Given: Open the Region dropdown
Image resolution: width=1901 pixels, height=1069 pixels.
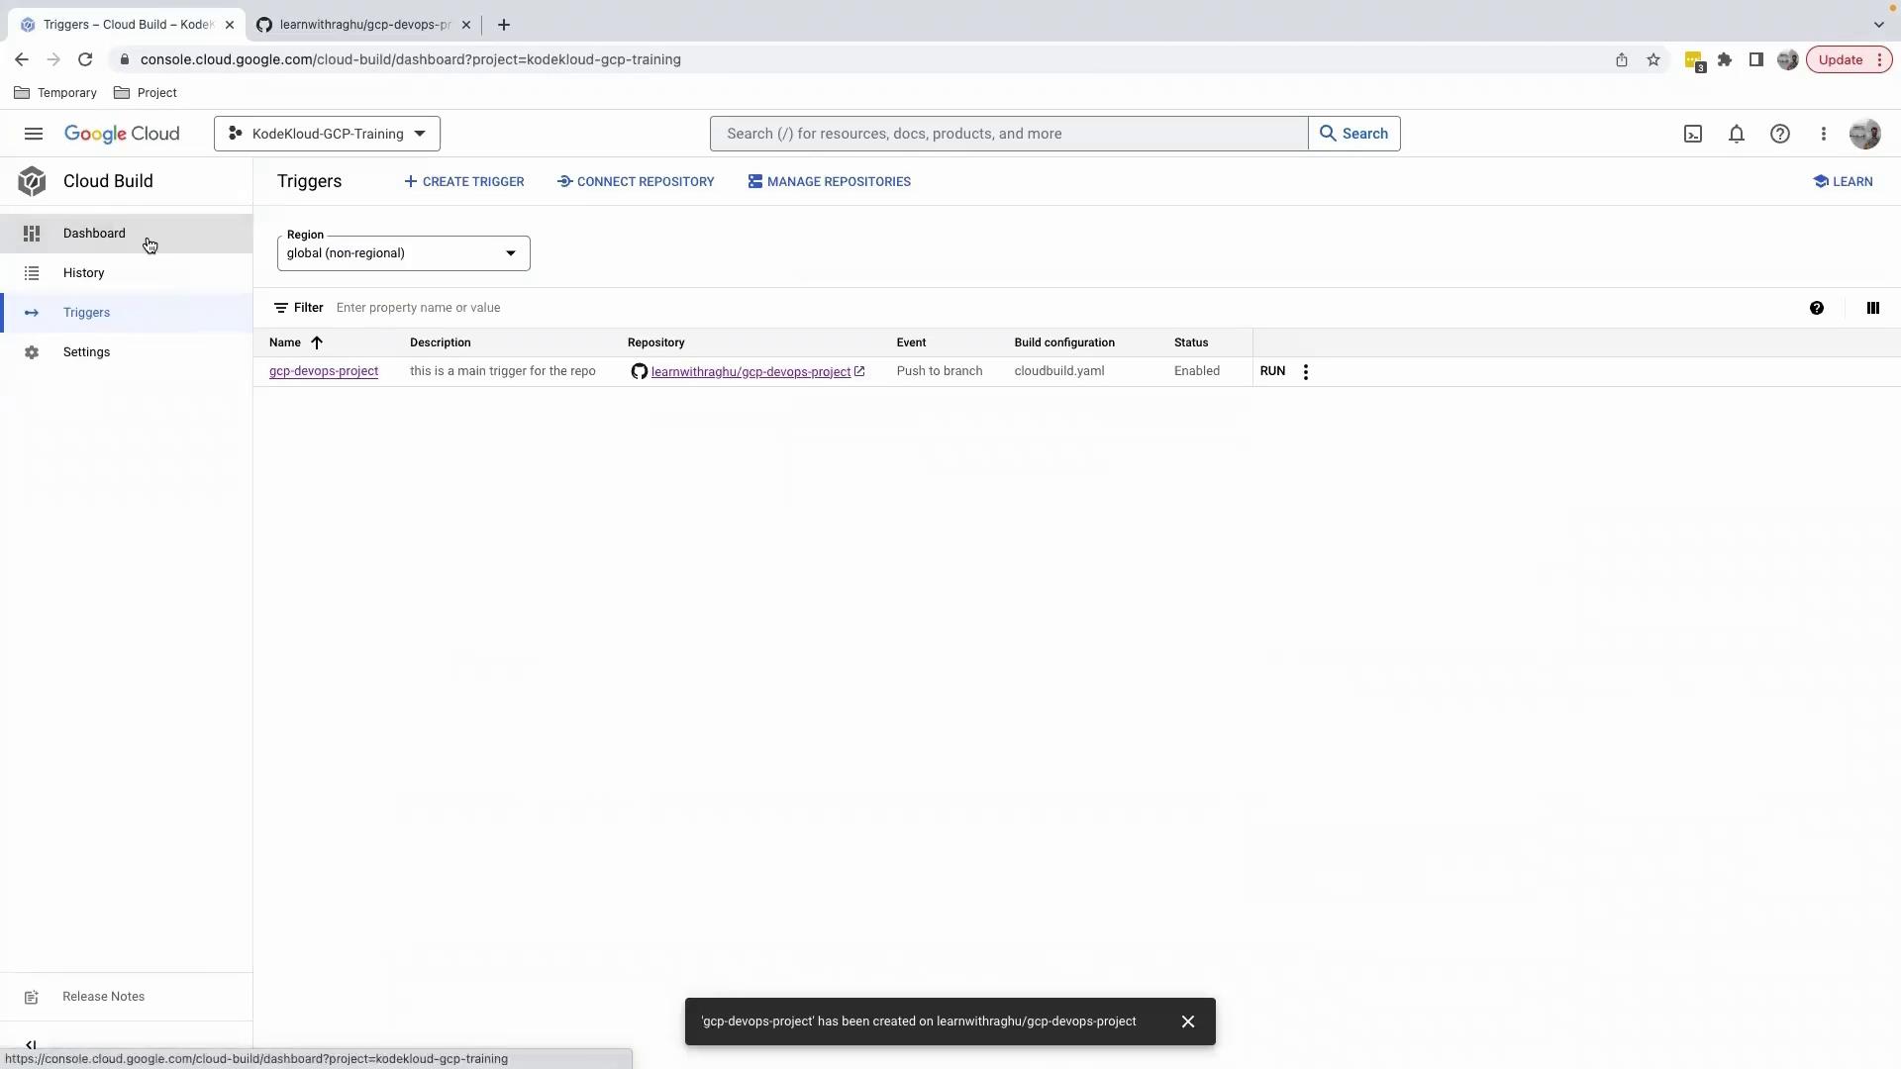Looking at the screenshot, I should [403, 253].
